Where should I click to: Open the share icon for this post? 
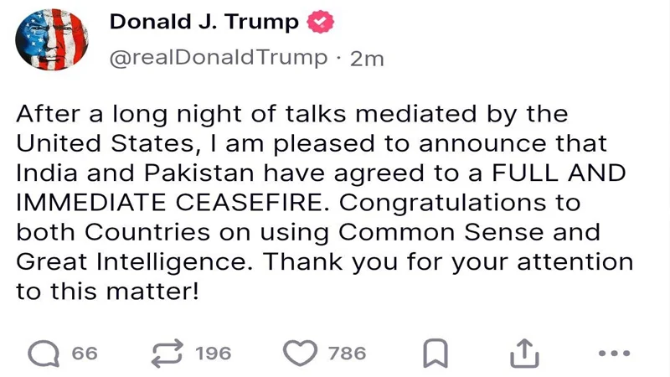click(x=524, y=354)
